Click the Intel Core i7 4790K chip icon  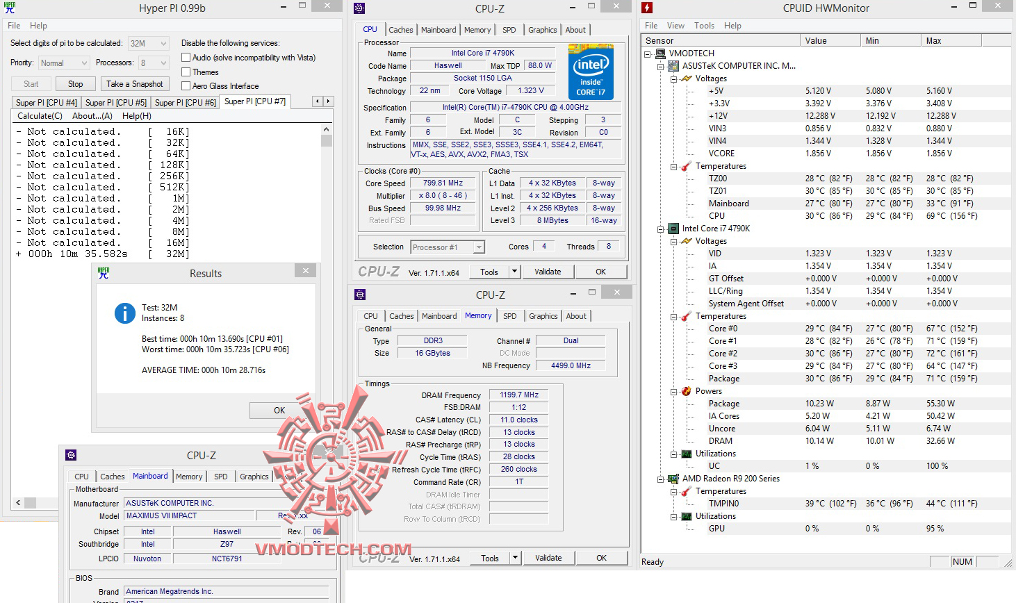673,229
